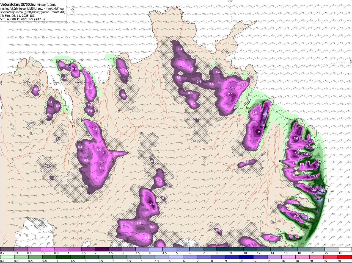Click the 1.8 snowfall value on map
The height and width of the screenshot is (263, 352).
coord(105,153)
